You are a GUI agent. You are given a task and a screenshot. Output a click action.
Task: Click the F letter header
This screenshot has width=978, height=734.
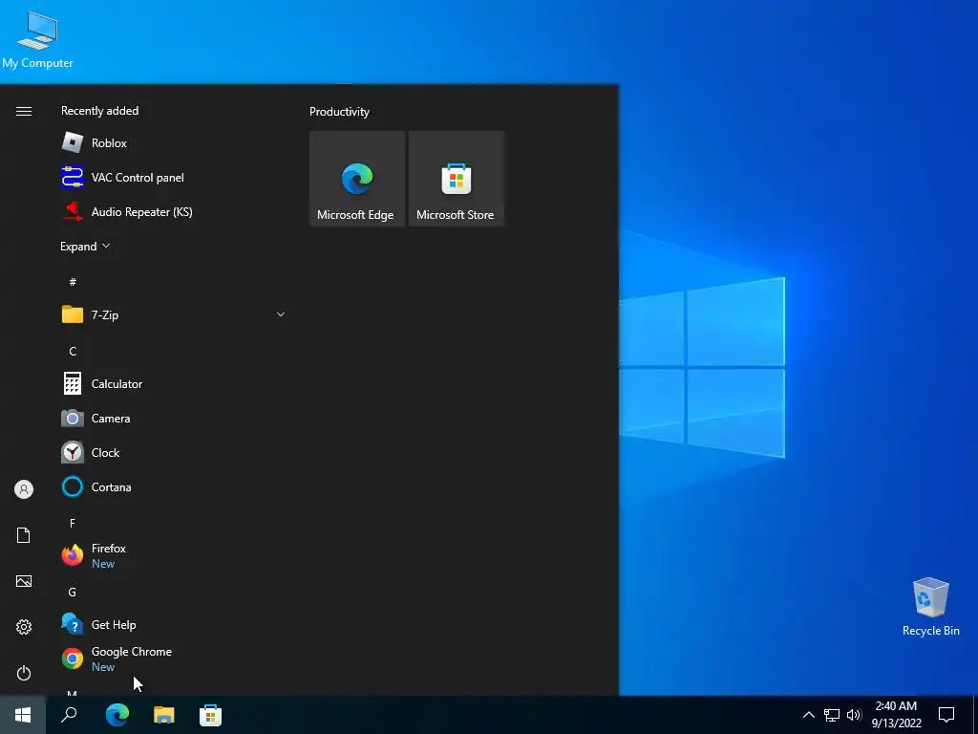(x=73, y=523)
